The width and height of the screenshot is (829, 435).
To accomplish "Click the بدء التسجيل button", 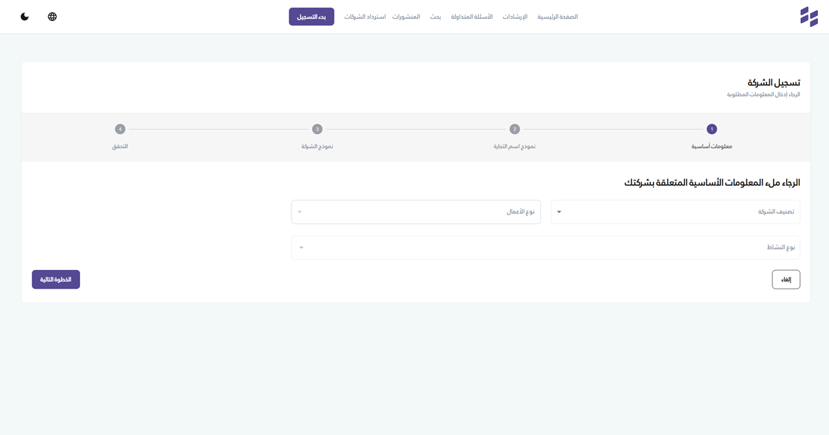I will (x=311, y=17).
